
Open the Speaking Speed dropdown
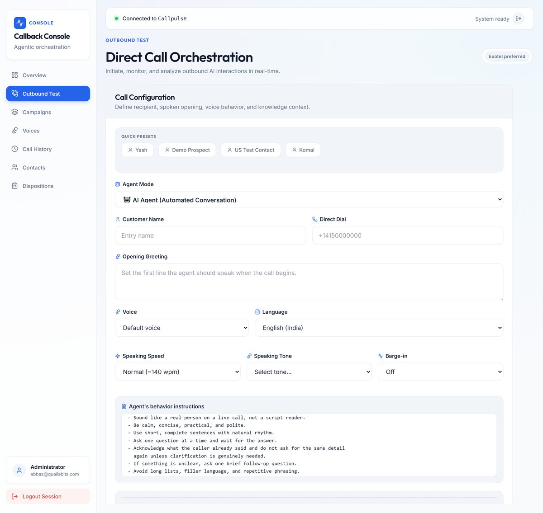[178, 372]
